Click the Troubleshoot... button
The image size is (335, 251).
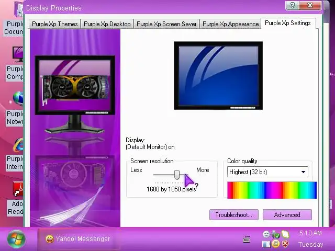pos(234,215)
